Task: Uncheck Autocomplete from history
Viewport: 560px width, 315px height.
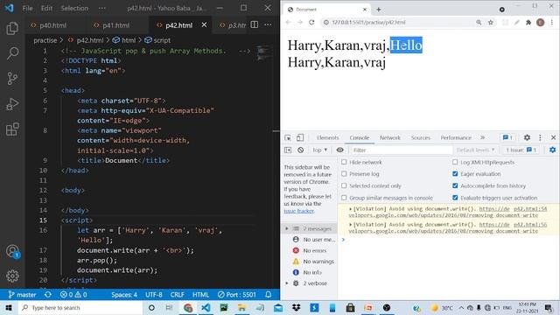Action: (455, 185)
